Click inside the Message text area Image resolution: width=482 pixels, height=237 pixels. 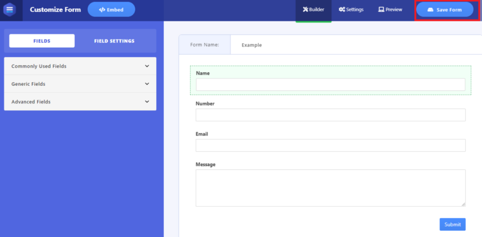(331, 188)
